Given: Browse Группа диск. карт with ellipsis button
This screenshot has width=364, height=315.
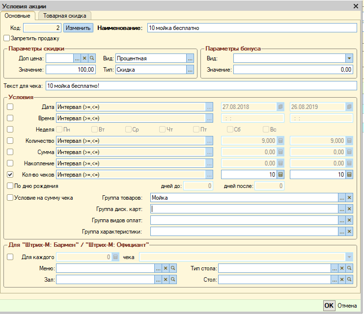Looking at the screenshot, I should coord(342,209).
